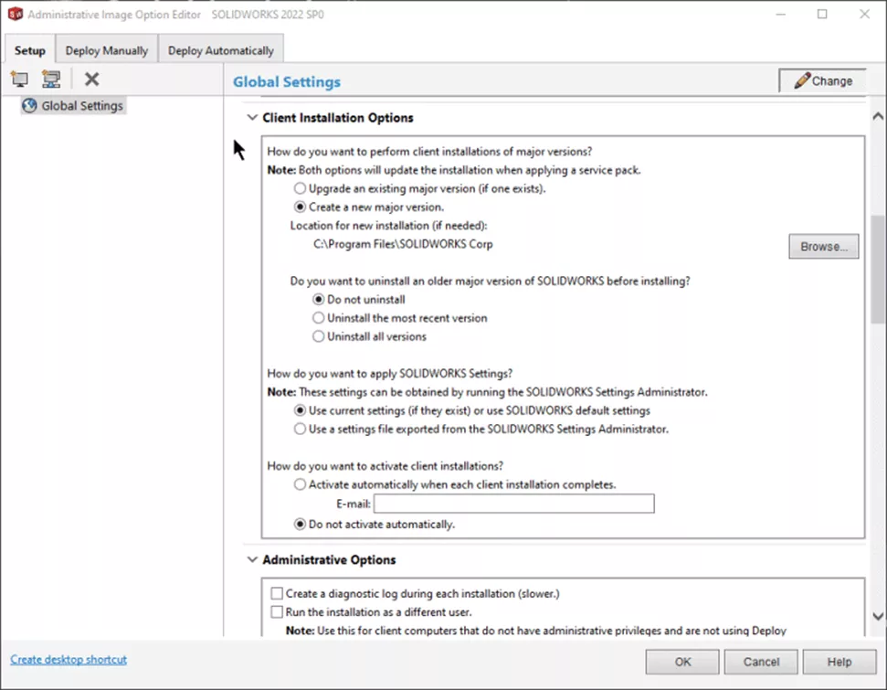Click the Add Machine toolbar icon
The image size is (887, 690).
tap(19, 80)
